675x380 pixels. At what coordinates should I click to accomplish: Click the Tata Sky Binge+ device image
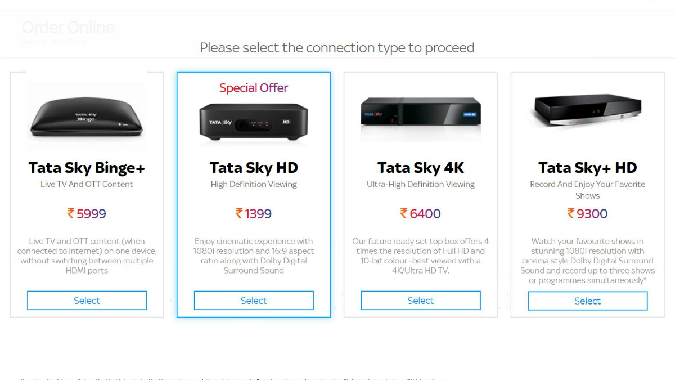[86, 117]
